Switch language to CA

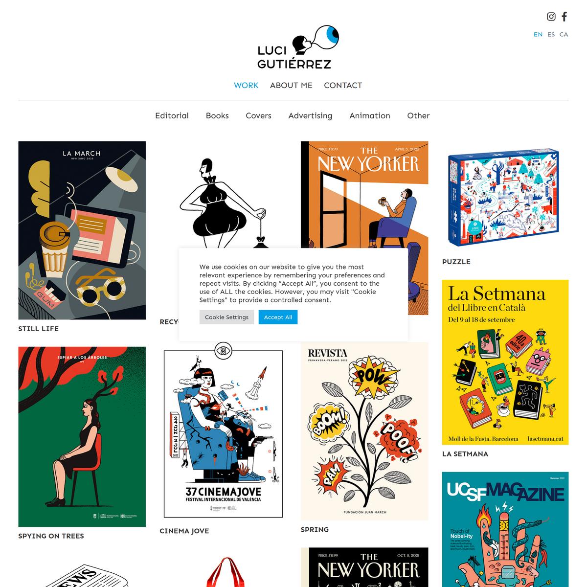click(564, 34)
